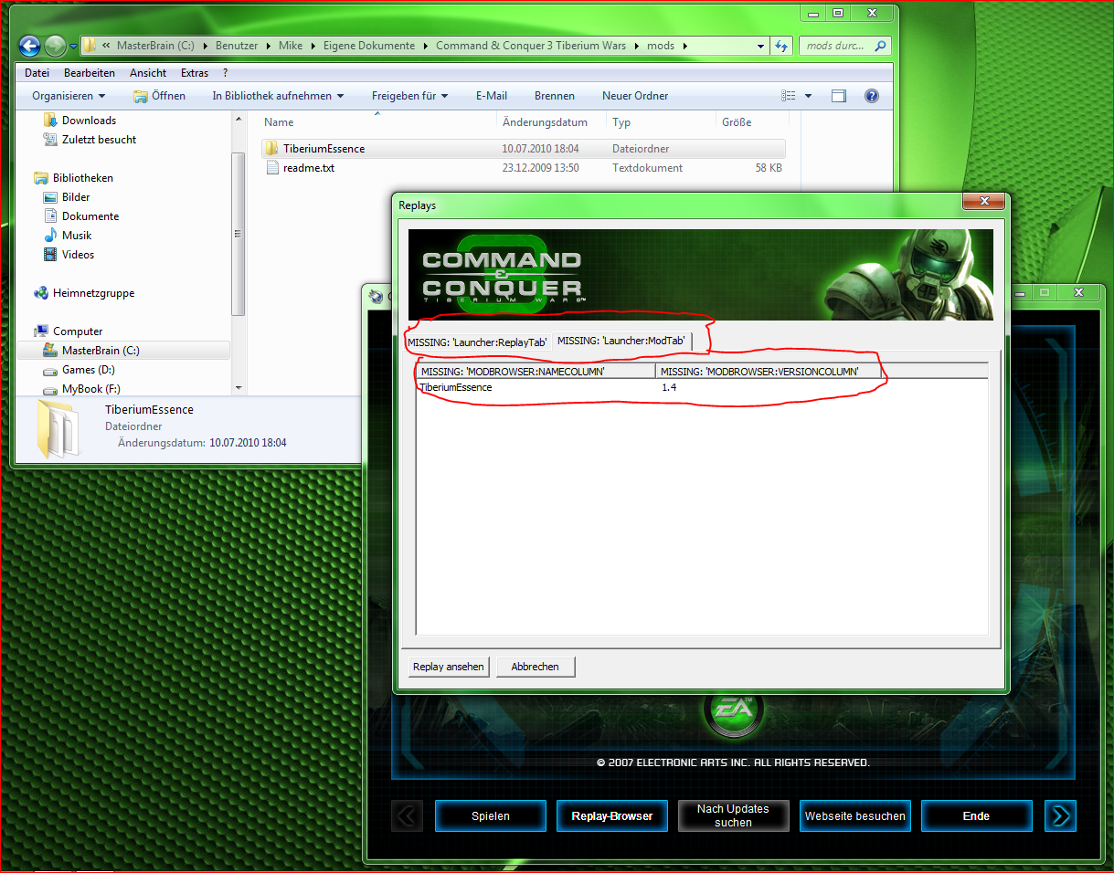The height and width of the screenshot is (873, 1114).
Task: Switch to Launcher:ModTab tab
Action: tap(621, 341)
